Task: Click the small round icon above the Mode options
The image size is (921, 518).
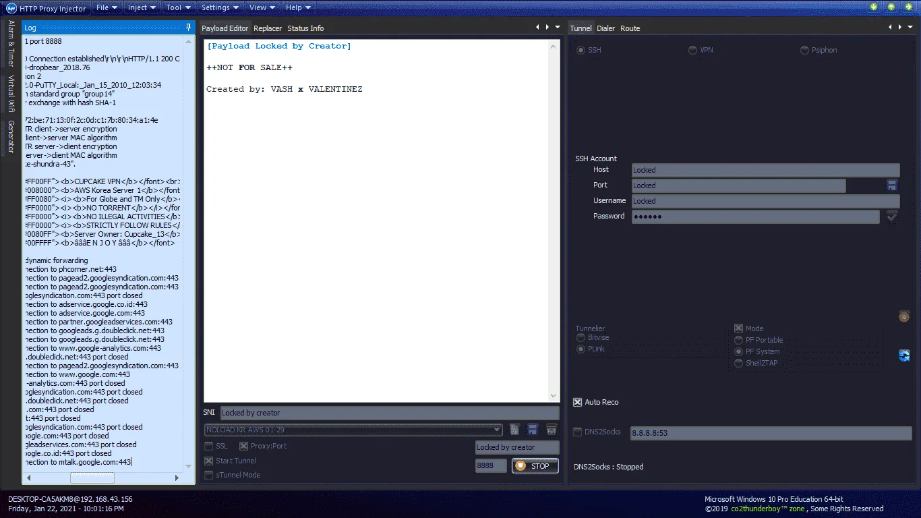Action: tap(904, 316)
